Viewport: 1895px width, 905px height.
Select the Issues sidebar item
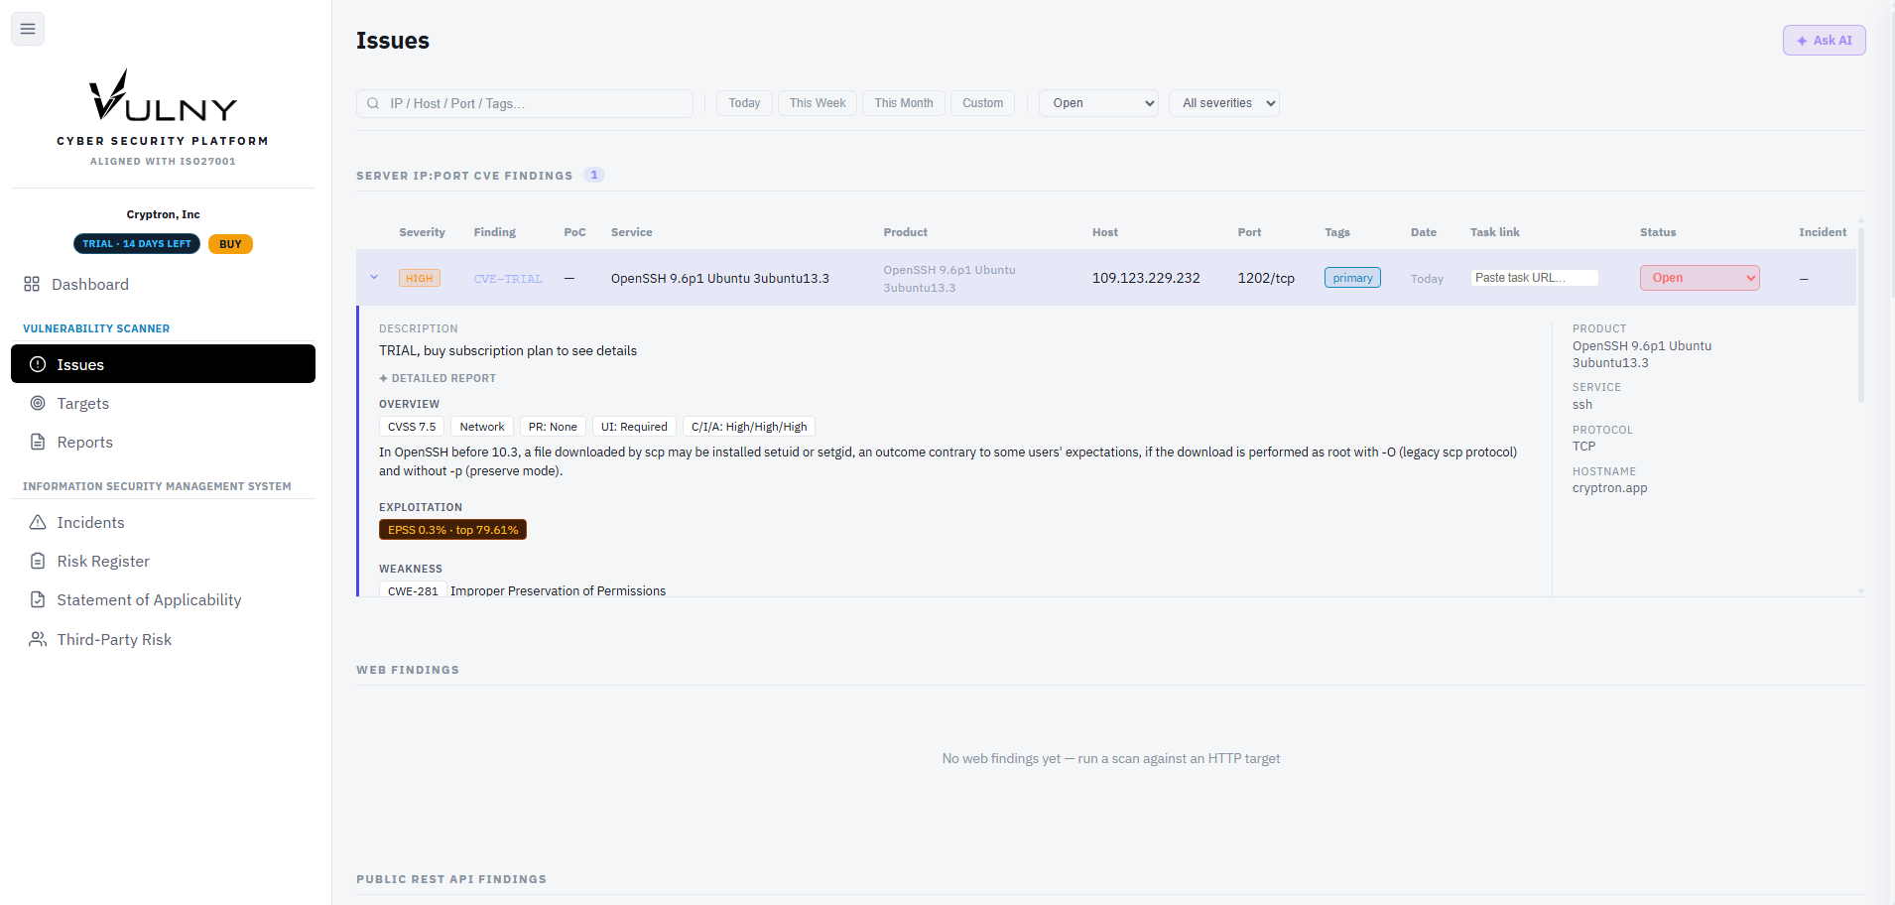(163, 364)
